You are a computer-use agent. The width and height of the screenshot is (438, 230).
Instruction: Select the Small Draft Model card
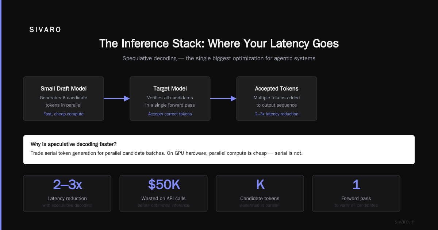tap(64, 99)
